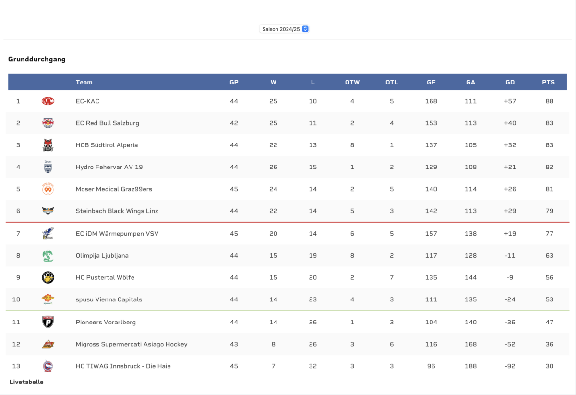This screenshot has height=395, width=576.
Task: Click the Pioneers Vorarlberg logo
Action: tap(48, 322)
